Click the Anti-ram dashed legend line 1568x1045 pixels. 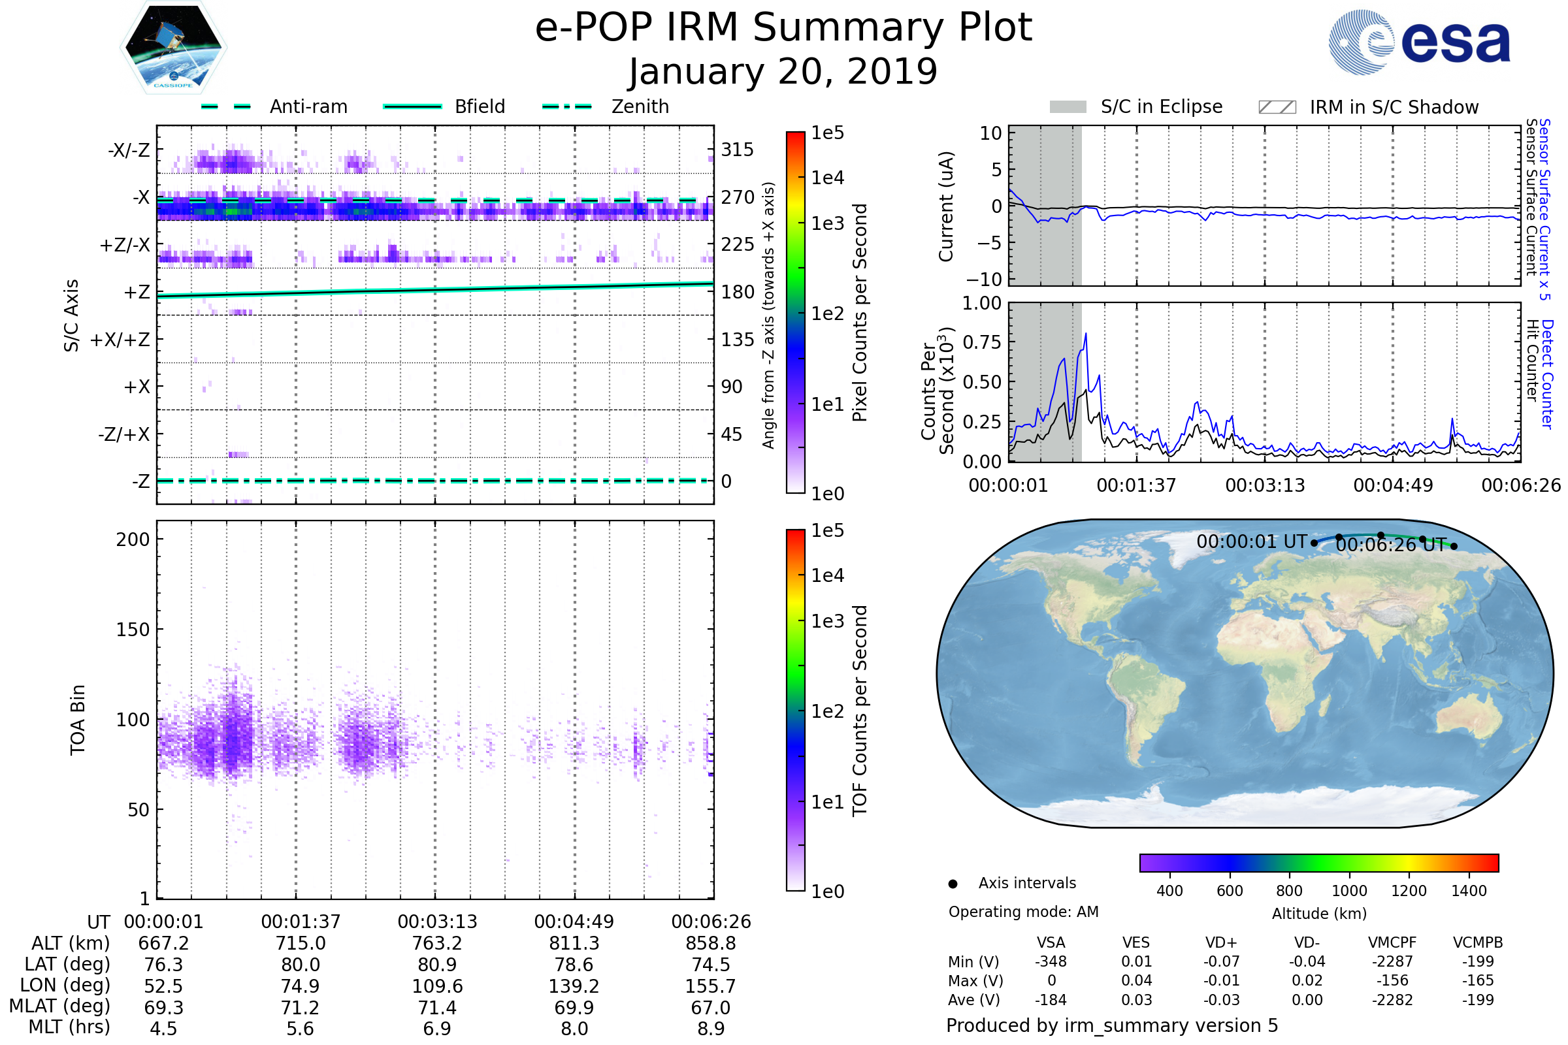click(x=226, y=106)
